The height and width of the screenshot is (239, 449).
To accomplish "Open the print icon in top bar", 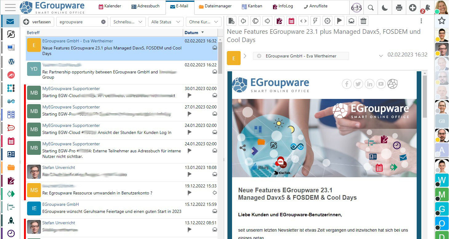I will pos(399,8).
